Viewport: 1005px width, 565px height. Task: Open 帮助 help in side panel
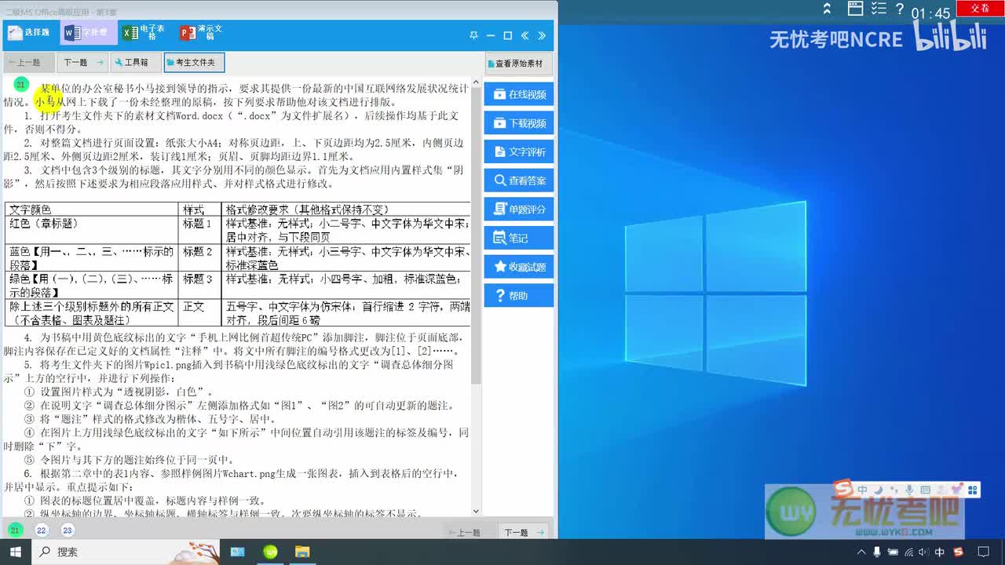(x=519, y=296)
